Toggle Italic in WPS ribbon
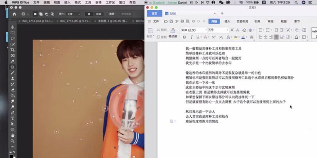 point(191,37)
